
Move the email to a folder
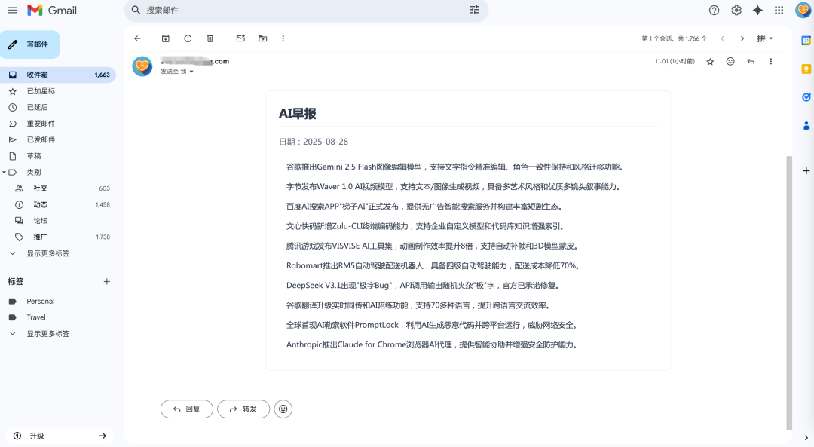pyautogui.click(x=263, y=38)
